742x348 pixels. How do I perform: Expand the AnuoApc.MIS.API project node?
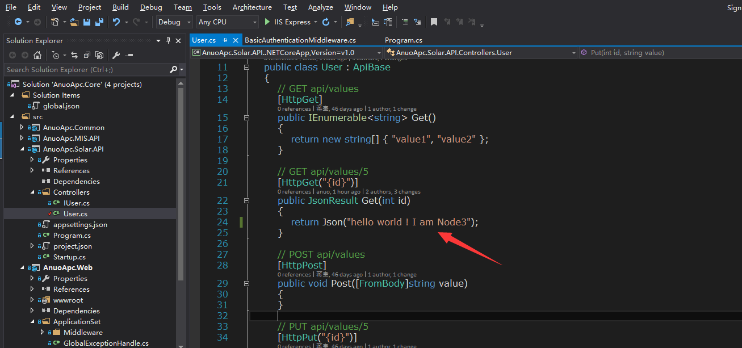point(22,138)
